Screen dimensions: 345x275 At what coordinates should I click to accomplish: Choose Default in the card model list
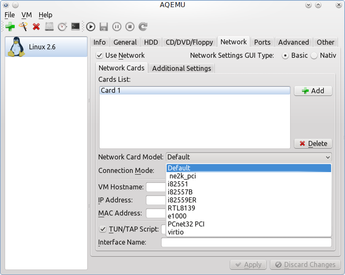click(249, 168)
